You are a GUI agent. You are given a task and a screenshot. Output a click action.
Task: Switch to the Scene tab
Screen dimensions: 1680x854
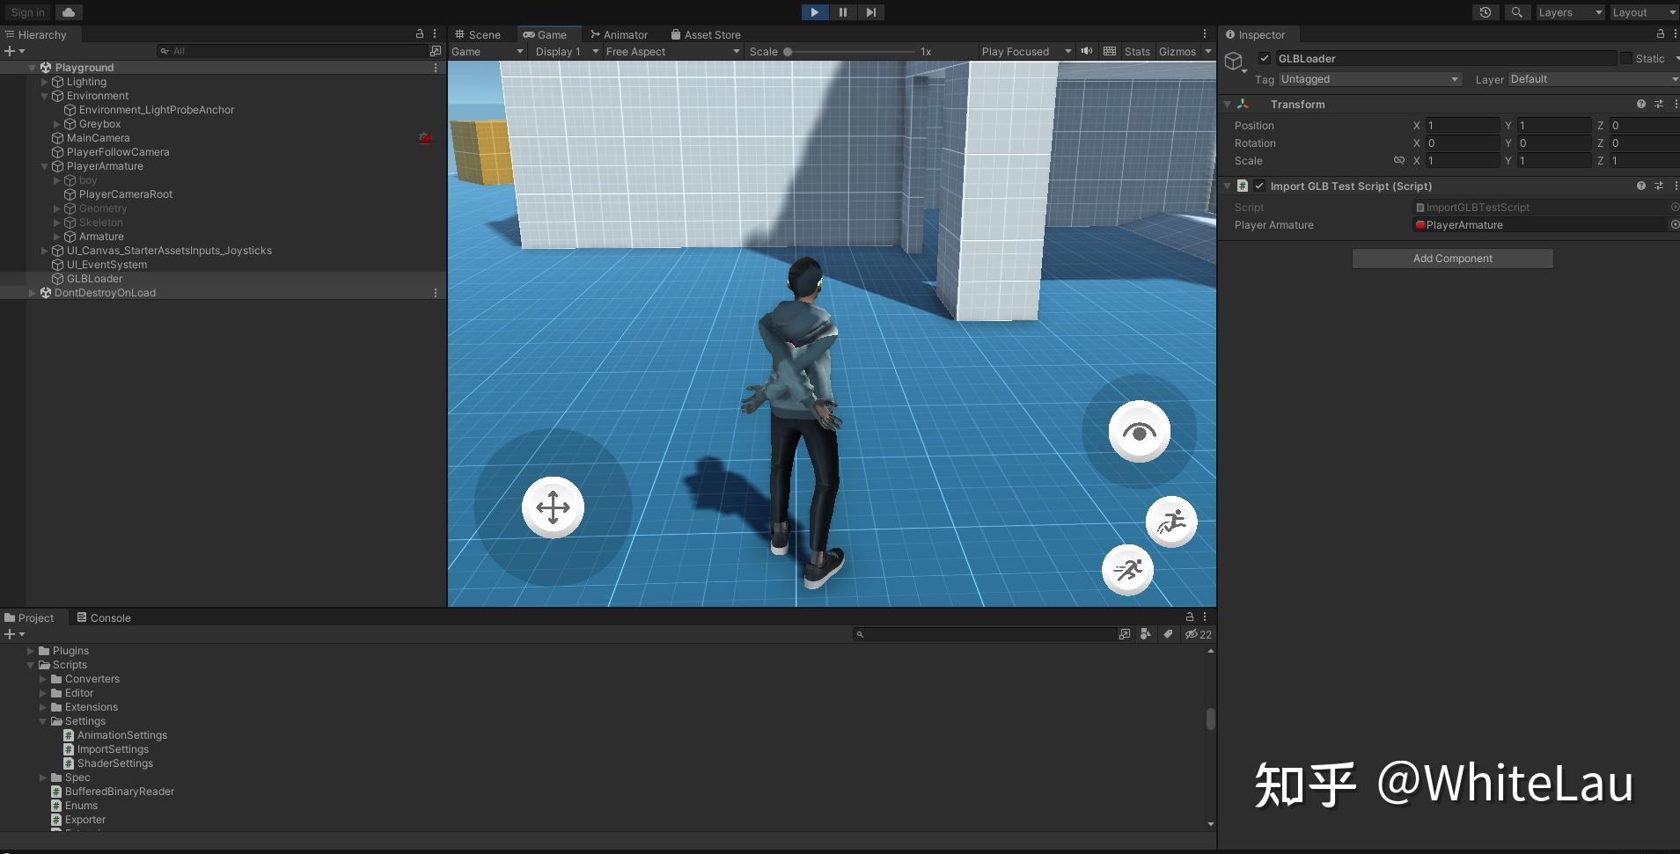click(478, 34)
